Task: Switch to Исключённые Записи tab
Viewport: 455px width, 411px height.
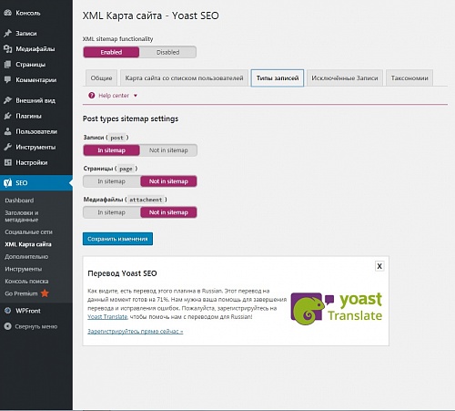Action: click(345, 78)
